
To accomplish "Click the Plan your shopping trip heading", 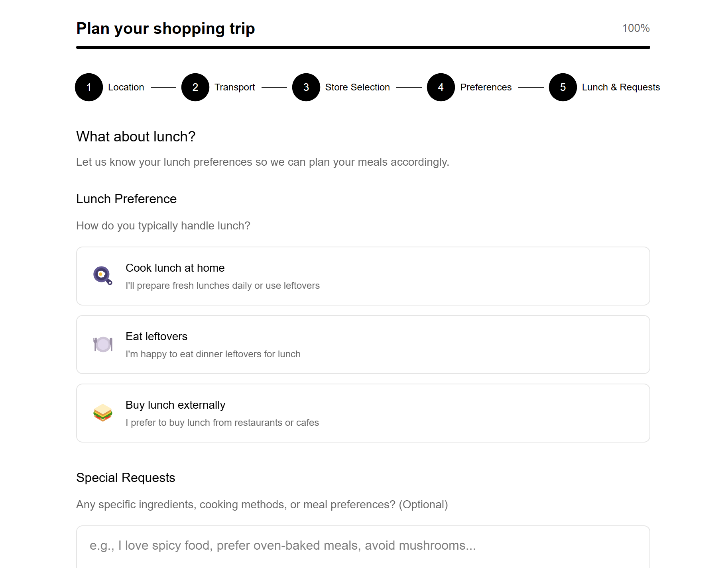I will (x=165, y=29).
